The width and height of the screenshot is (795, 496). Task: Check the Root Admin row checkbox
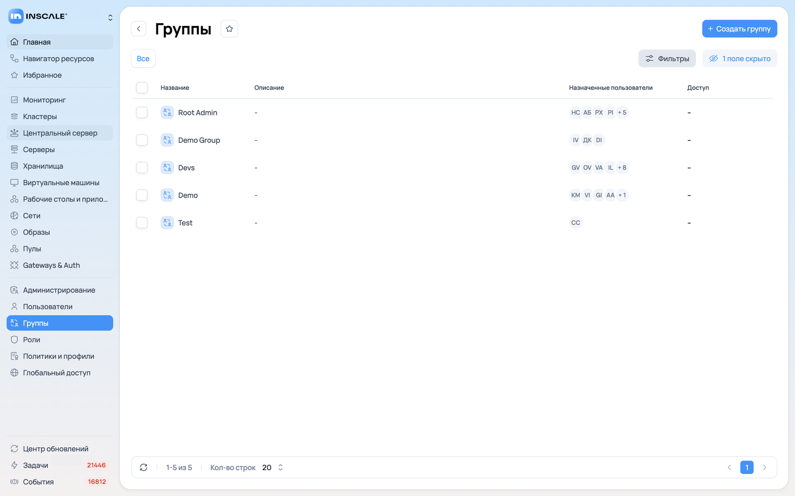coord(142,112)
